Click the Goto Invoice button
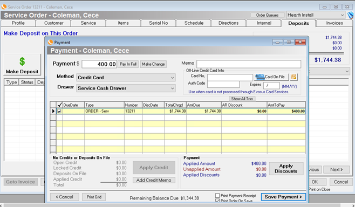 [21, 182]
